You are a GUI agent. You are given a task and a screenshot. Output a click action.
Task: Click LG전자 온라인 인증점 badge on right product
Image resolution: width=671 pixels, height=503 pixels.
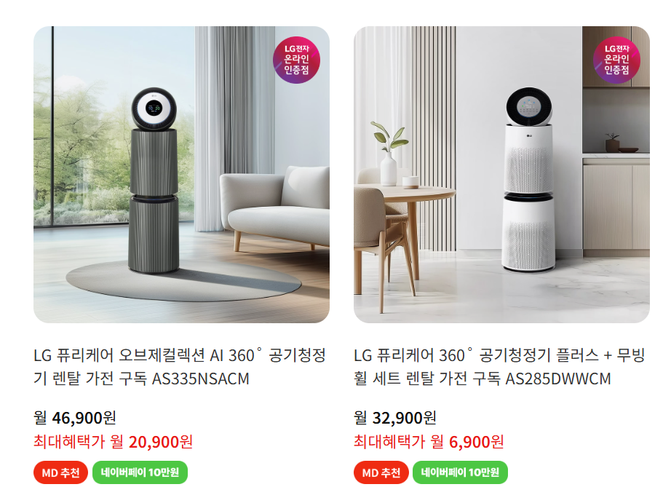point(616,60)
